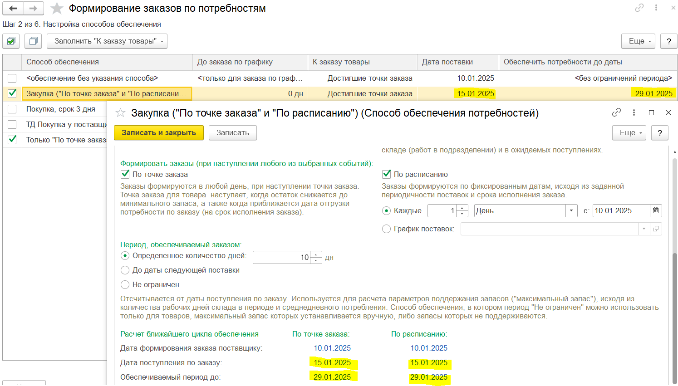The height and width of the screenshot is (386, 678).
Task: Toggle the "По точке заказа" checkbox
Action: pos(125,174)
